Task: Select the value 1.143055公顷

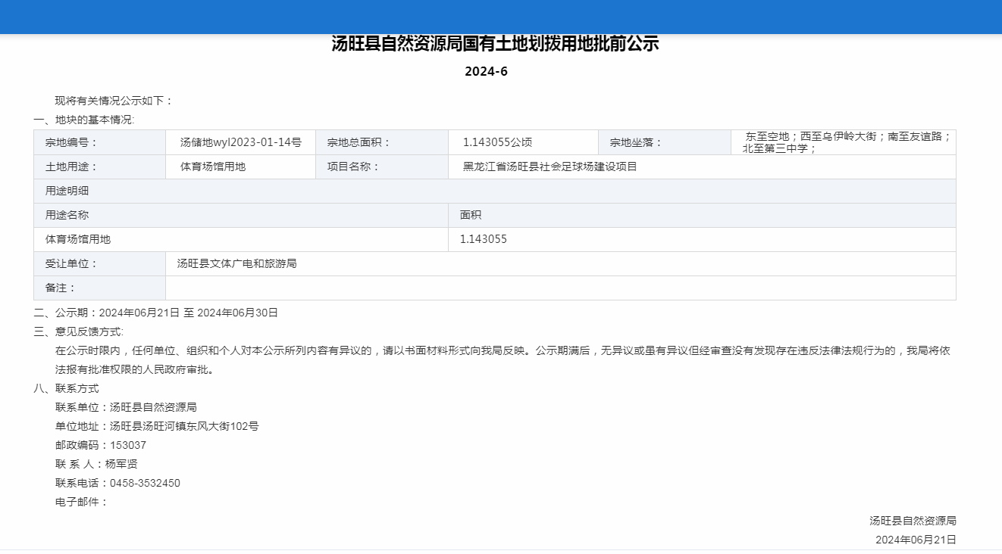Action: [498, 142]
